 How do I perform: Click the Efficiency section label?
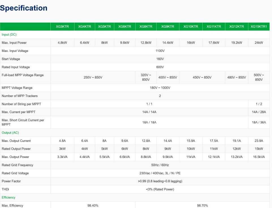8,198
